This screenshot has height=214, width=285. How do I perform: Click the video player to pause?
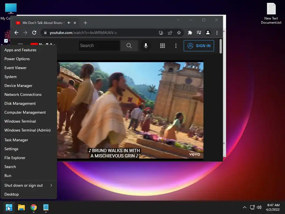[x=130, y=110]
